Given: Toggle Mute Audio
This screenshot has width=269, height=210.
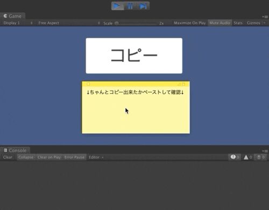Looking at the screenshot, I should tap(220, 23).
